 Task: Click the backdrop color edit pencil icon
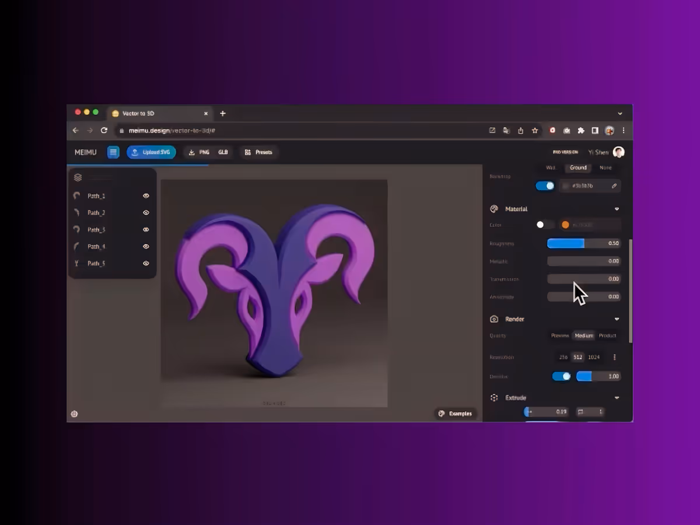click(x=614, y=186)
